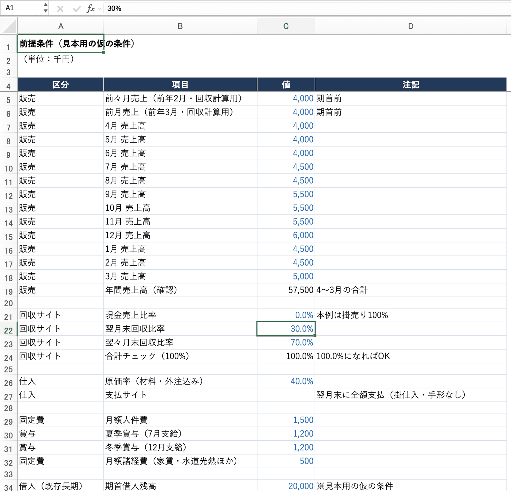Viewport: 511px width, 491px height.
Task: Click cell 現金売上比率
Action: 180,315
